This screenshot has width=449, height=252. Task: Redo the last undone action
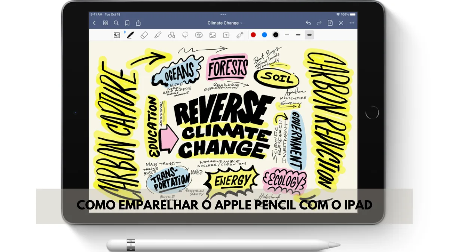point(319,23)
